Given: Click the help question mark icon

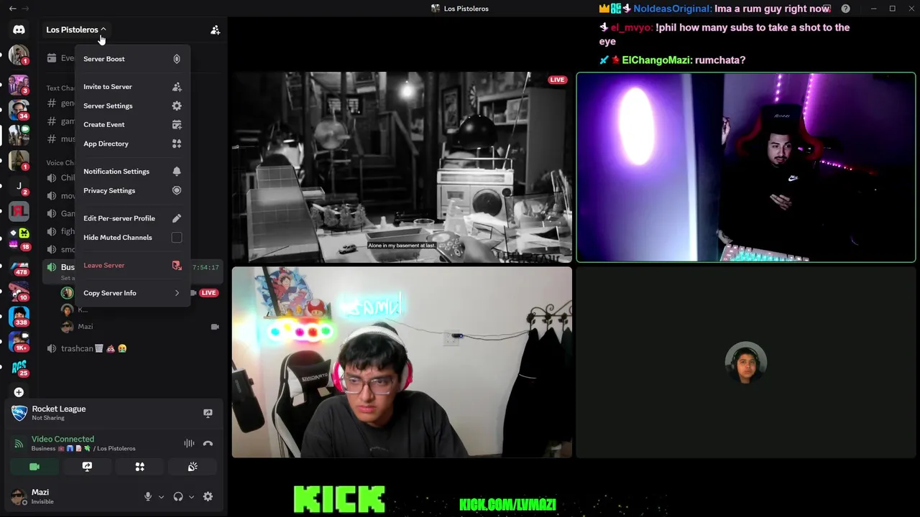Looking at the screenshot, I should [845, 9].
